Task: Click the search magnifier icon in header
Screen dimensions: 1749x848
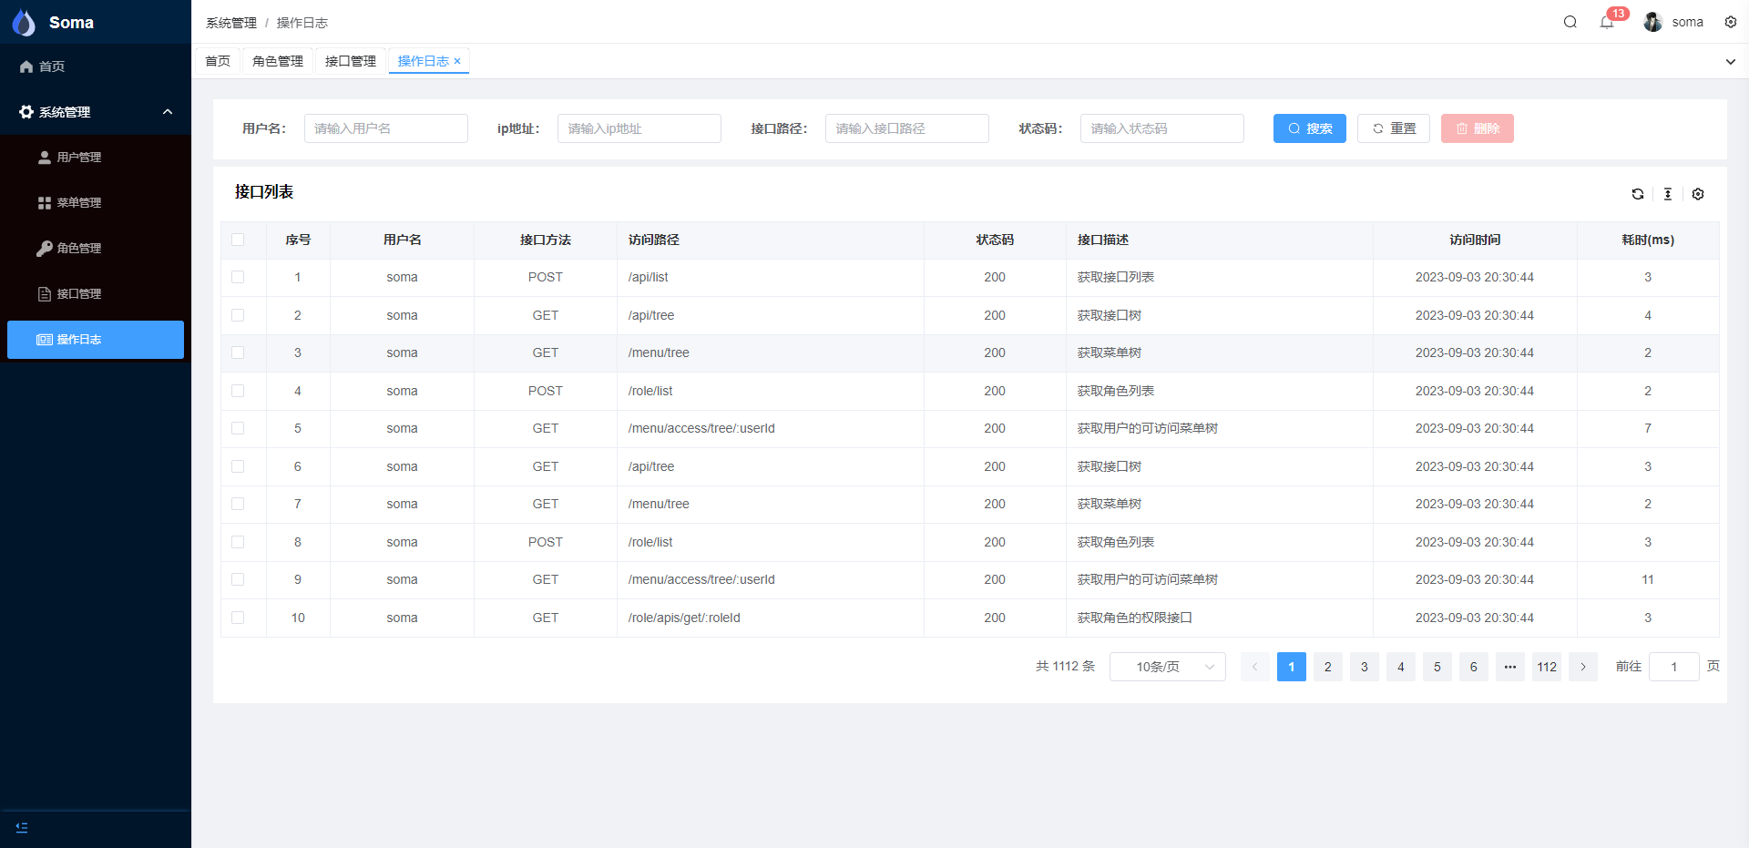Action: [1570, 22]
